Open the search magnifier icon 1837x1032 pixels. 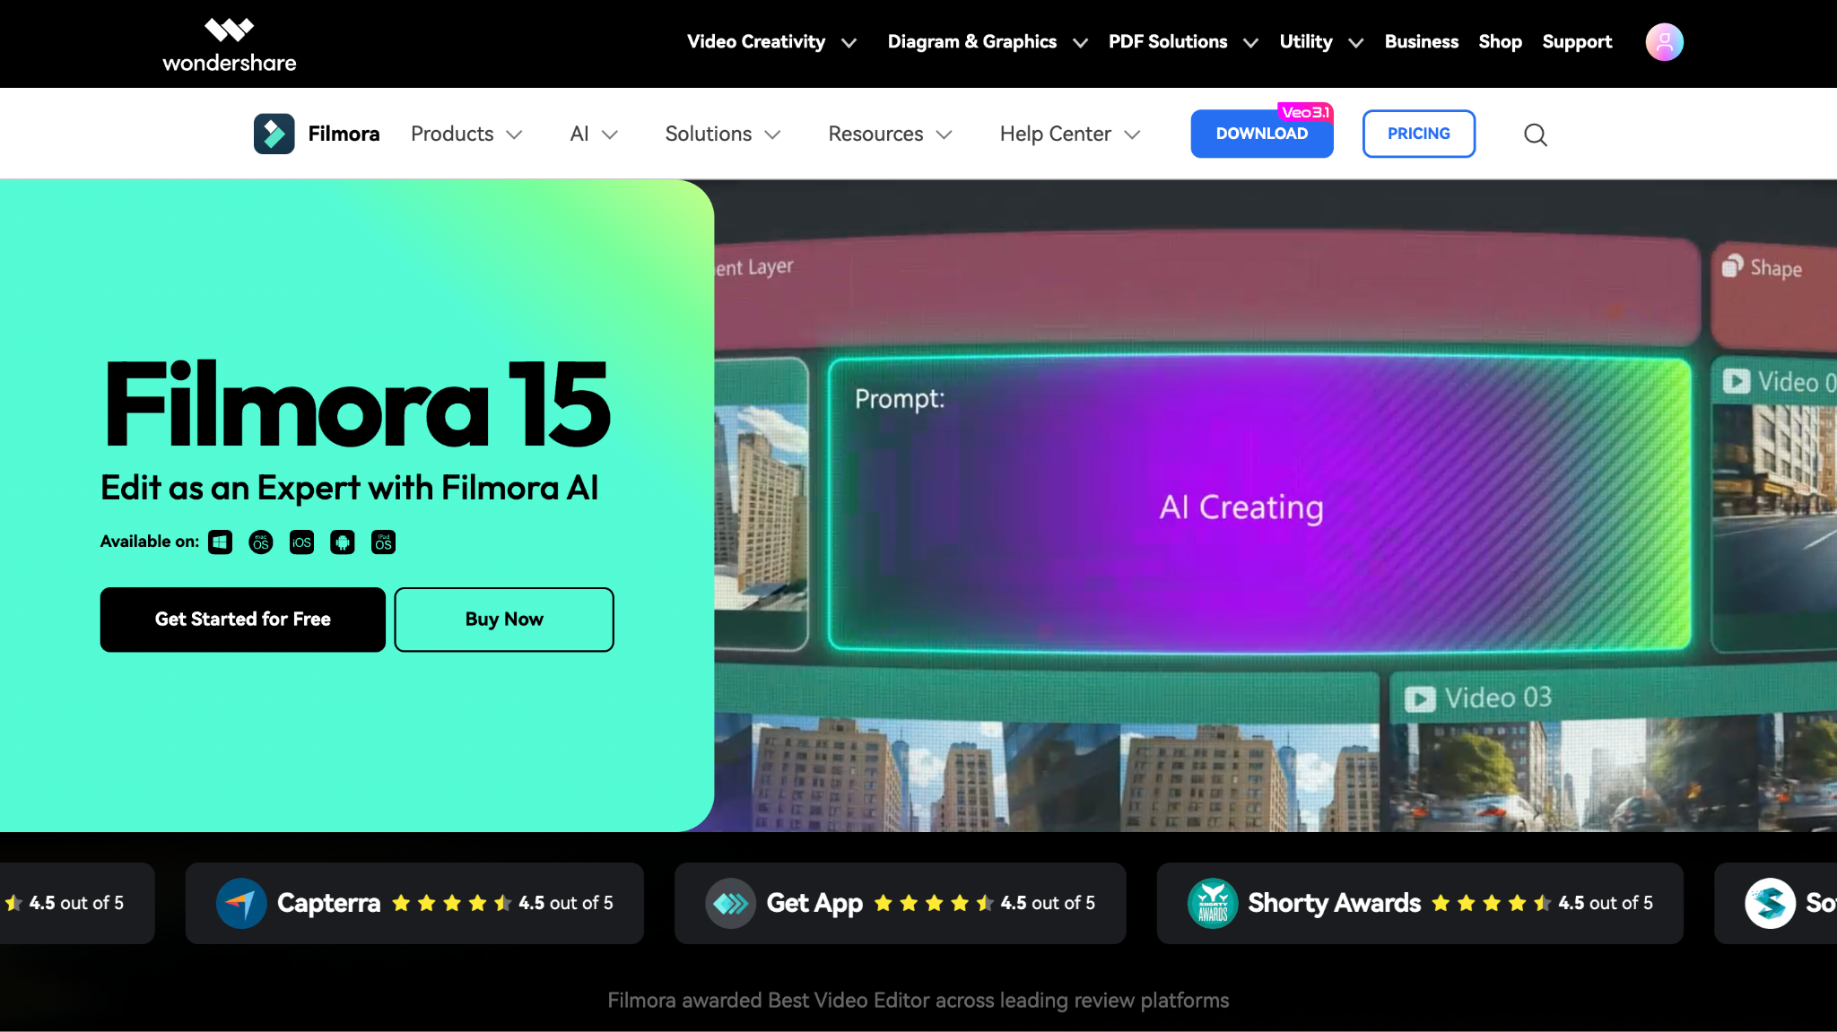click(x=1536, y=134)
